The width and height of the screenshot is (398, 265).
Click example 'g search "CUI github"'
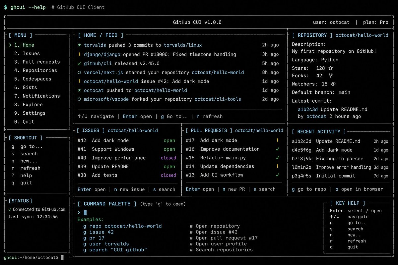[x=115, y=250]
